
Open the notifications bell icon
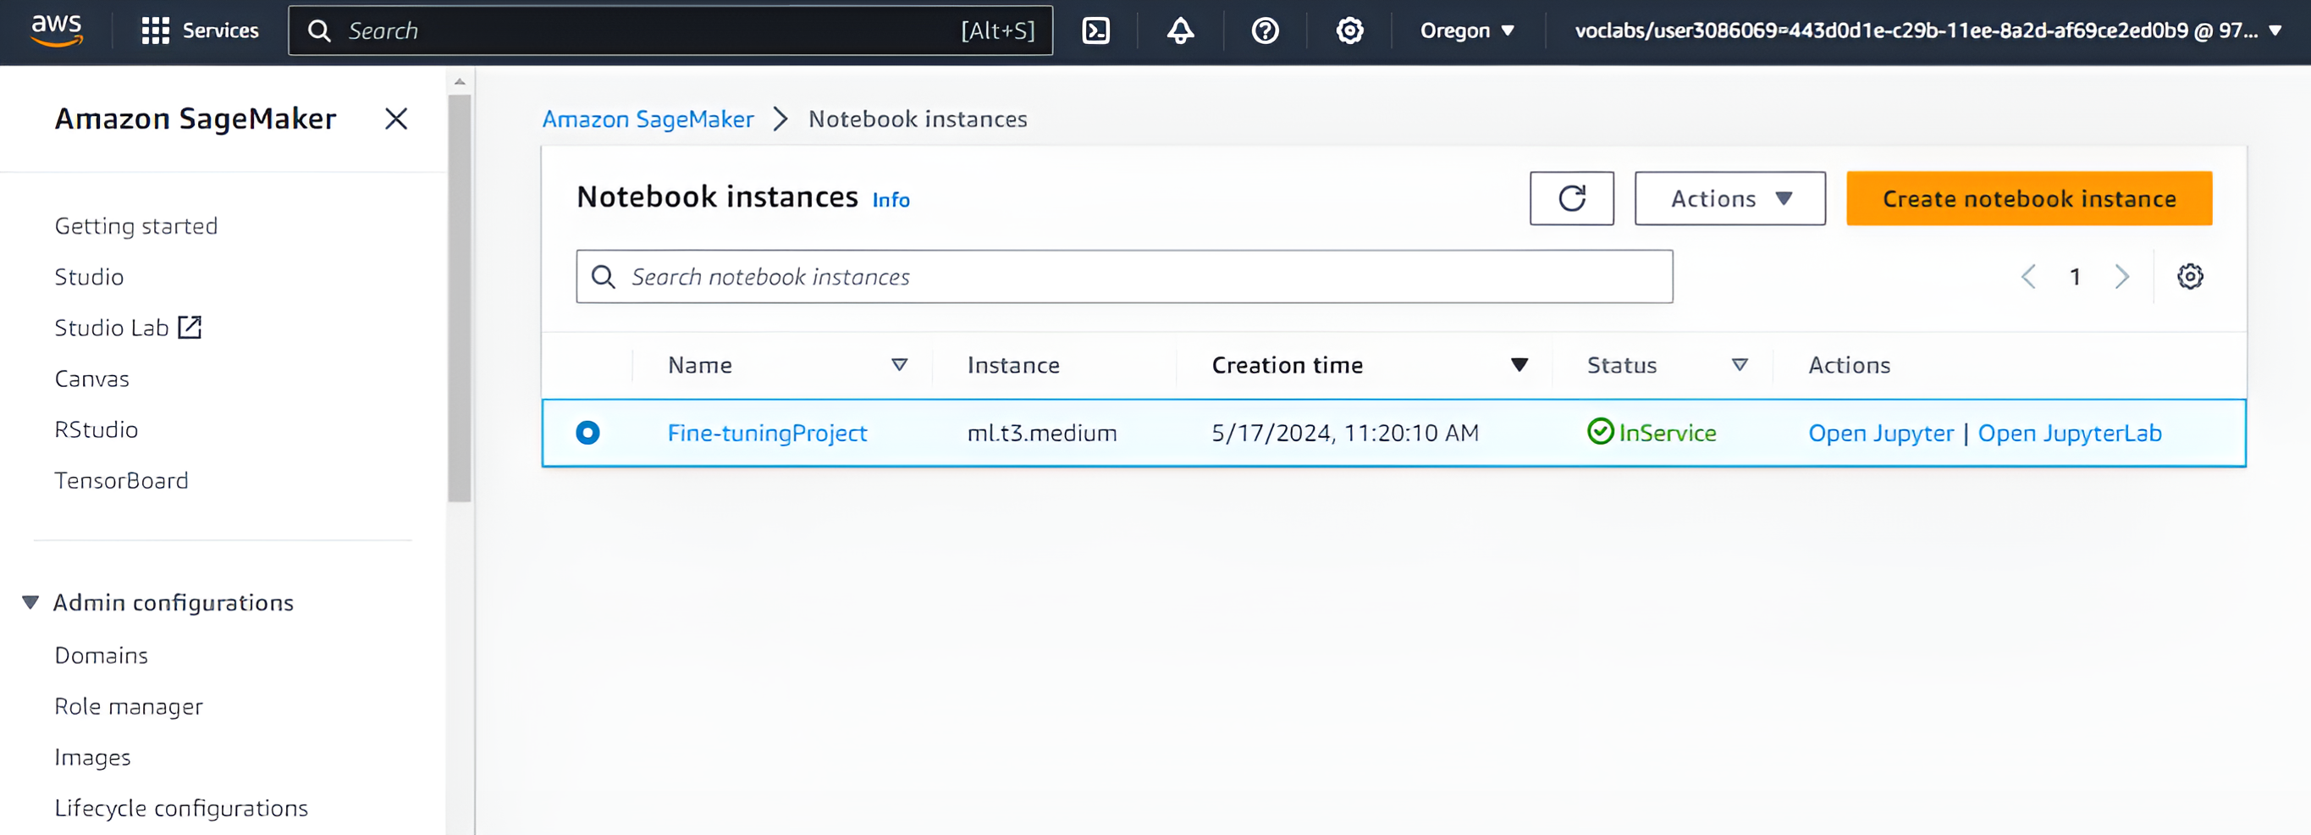(1179, 30)
